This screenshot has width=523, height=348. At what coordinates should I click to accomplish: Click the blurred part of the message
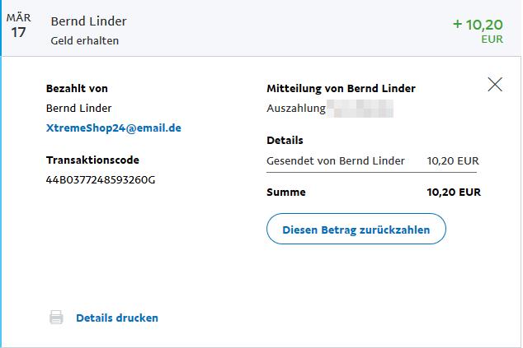coord(360,108)
